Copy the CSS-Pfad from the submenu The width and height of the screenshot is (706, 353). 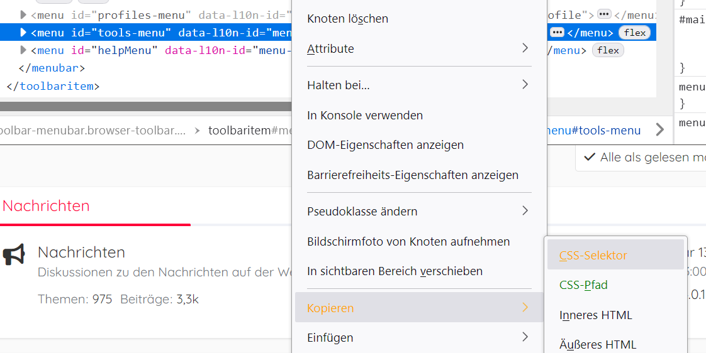click(583, 285)
